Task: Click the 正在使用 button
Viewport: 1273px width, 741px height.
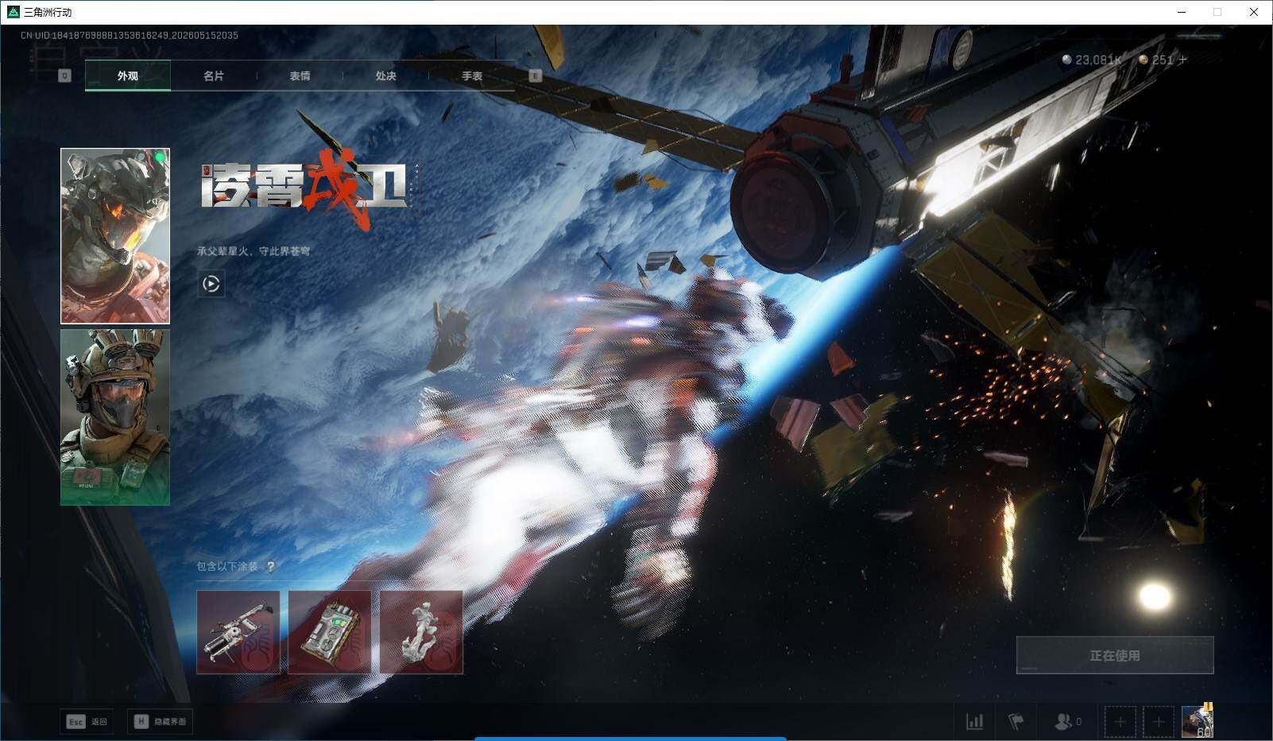Action: 1115,655
